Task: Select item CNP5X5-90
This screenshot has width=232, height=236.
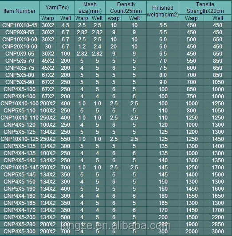Action: pos(20,82)
